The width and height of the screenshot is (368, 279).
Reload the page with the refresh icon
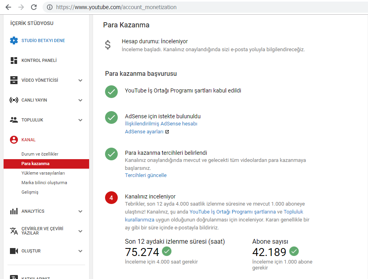34,7
